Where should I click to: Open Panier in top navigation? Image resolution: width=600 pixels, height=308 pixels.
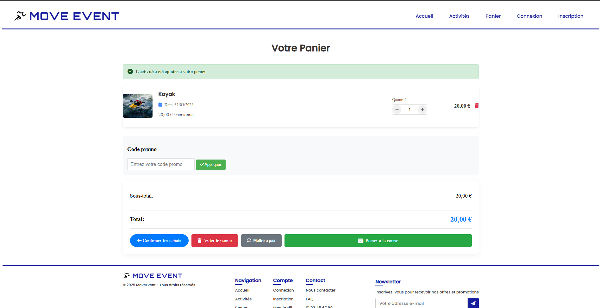(x=493, y=16)
